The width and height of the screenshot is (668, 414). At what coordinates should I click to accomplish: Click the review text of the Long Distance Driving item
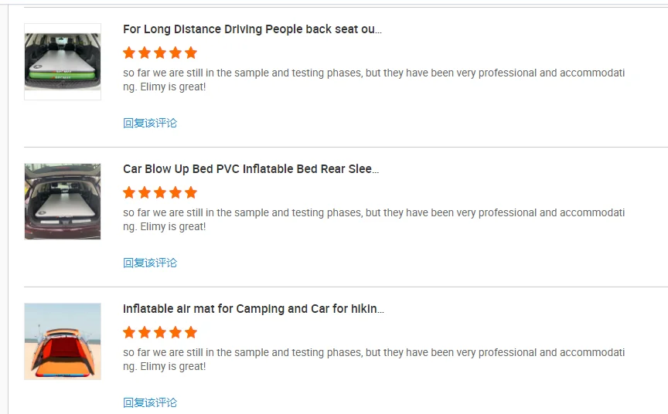point(373,80)
